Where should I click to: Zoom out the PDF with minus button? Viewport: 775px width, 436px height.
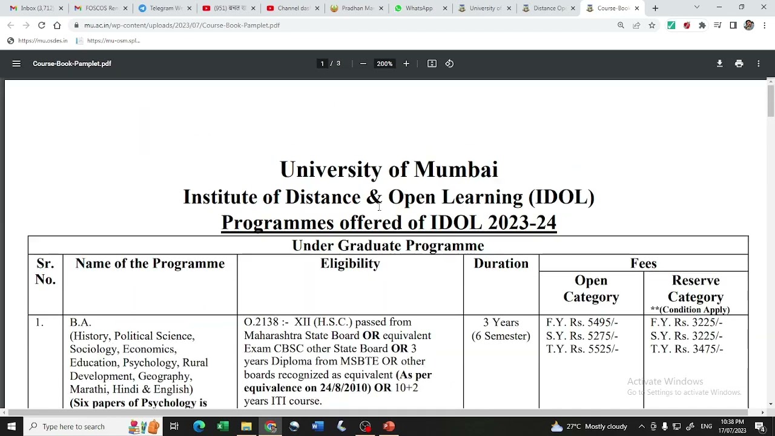tap(363, 64)
